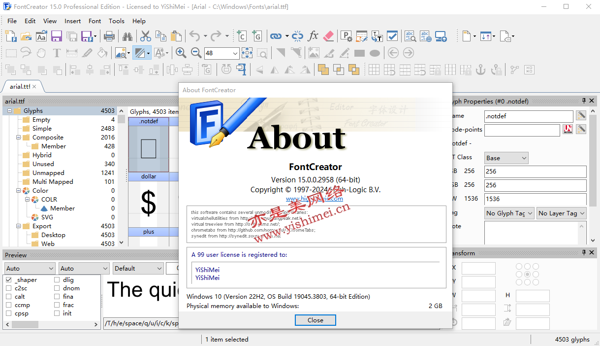The width and height of the screenshot is (600, 346).
Task: Click the Anchor icon in toolbar
Action: pos(481,69)
